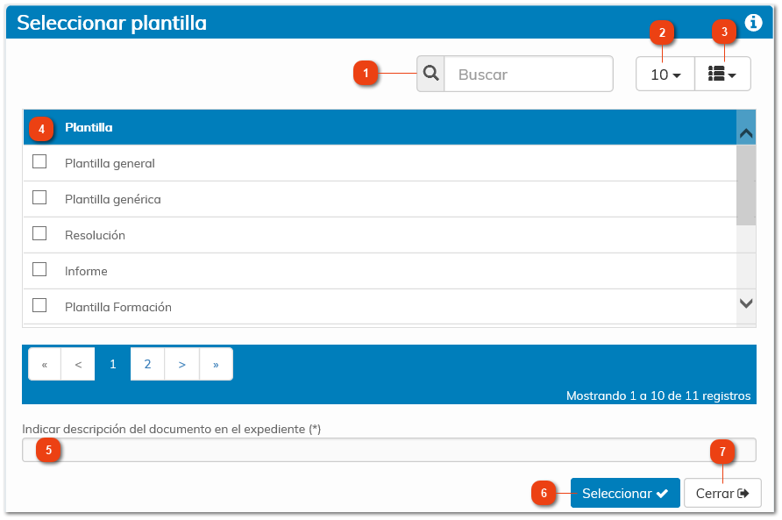Go to the first page of results
The height and width of the screenshot is (520, 782).
point(45,364)
